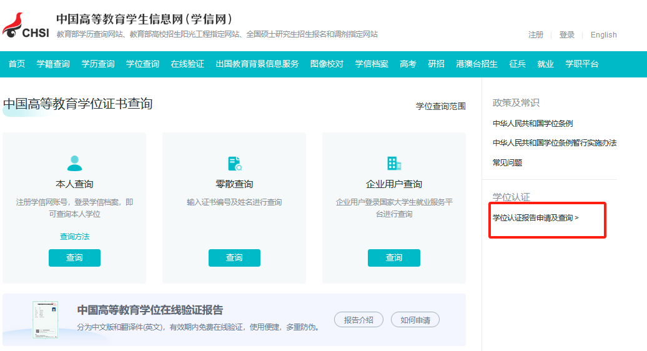Click the 查询 button under 零散查询
The image size is (647, 351).
coord(234,258)
